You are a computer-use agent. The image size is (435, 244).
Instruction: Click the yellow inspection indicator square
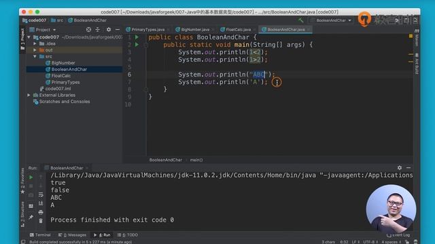click(411, 36)
